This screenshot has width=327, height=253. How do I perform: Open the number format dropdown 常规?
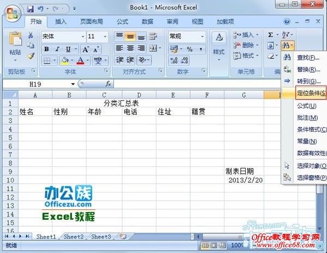pyautogui.click(x=202, y=37)
